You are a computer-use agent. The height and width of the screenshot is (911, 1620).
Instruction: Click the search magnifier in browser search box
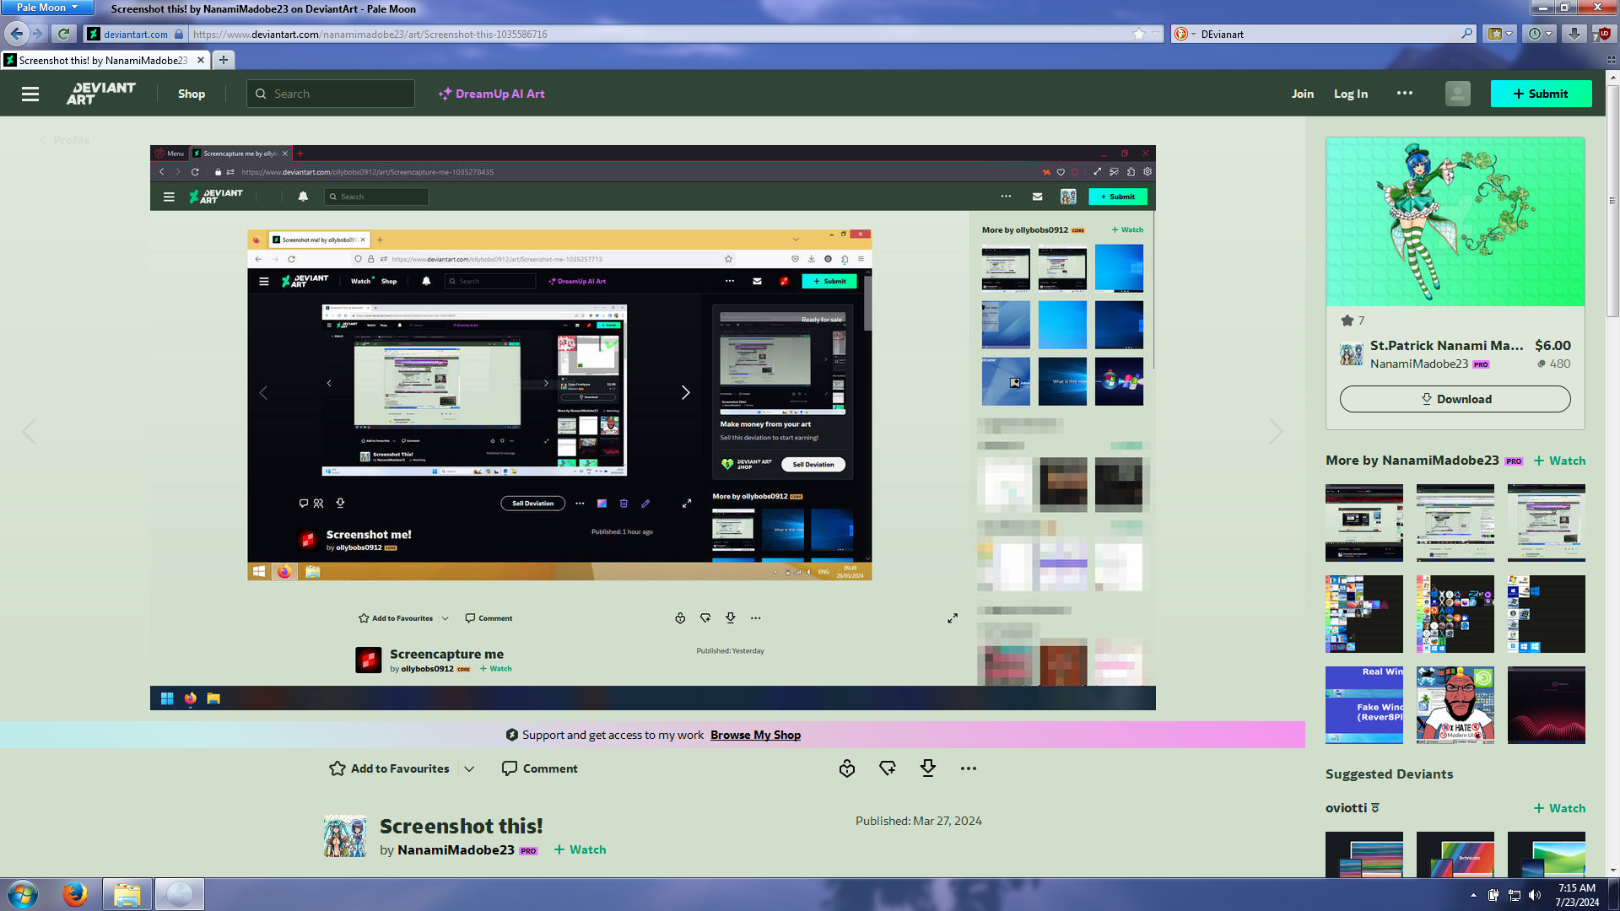pos(1466,34)
